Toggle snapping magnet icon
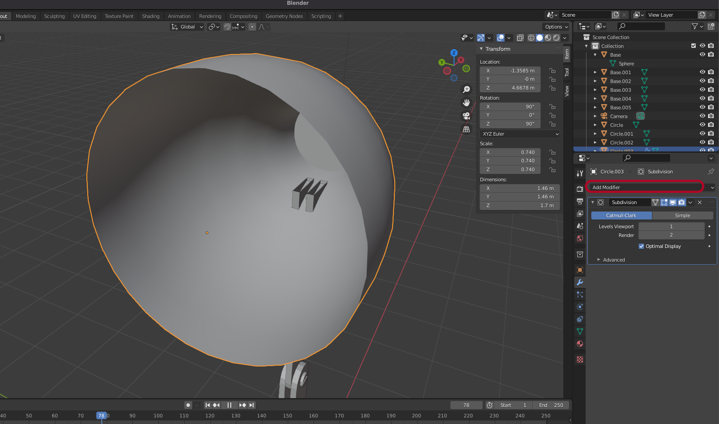The image size is (719, 424). point(227,27)
